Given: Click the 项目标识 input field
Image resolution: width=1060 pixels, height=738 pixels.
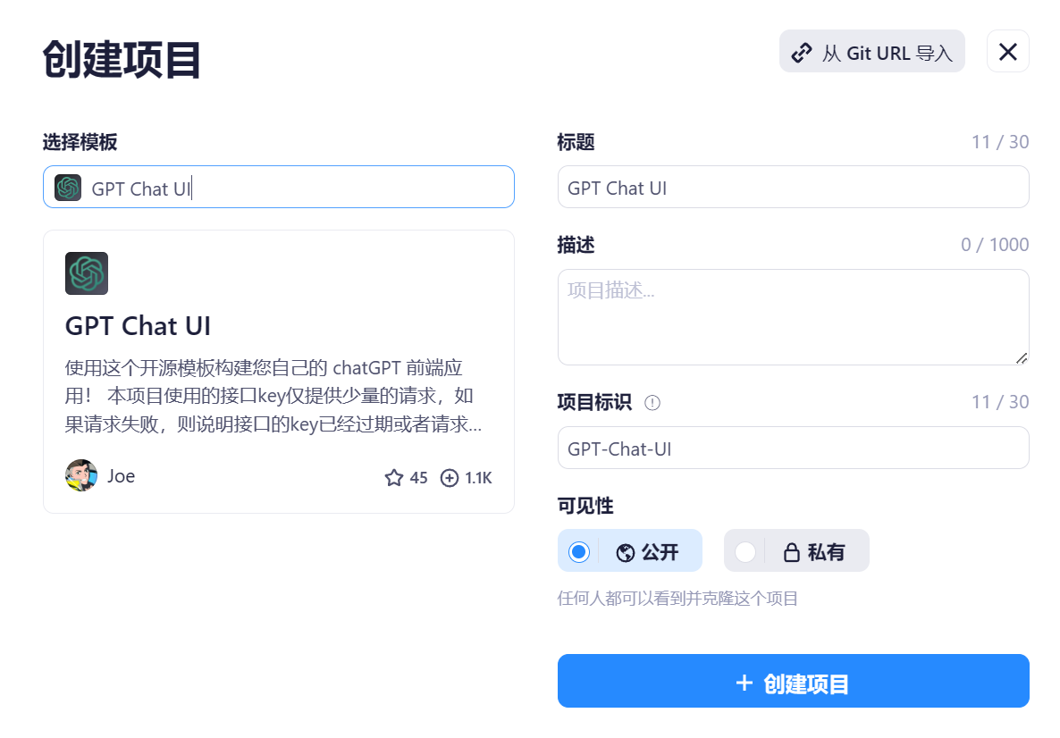Looking at the screenshot, I should (x=793, y=449).
